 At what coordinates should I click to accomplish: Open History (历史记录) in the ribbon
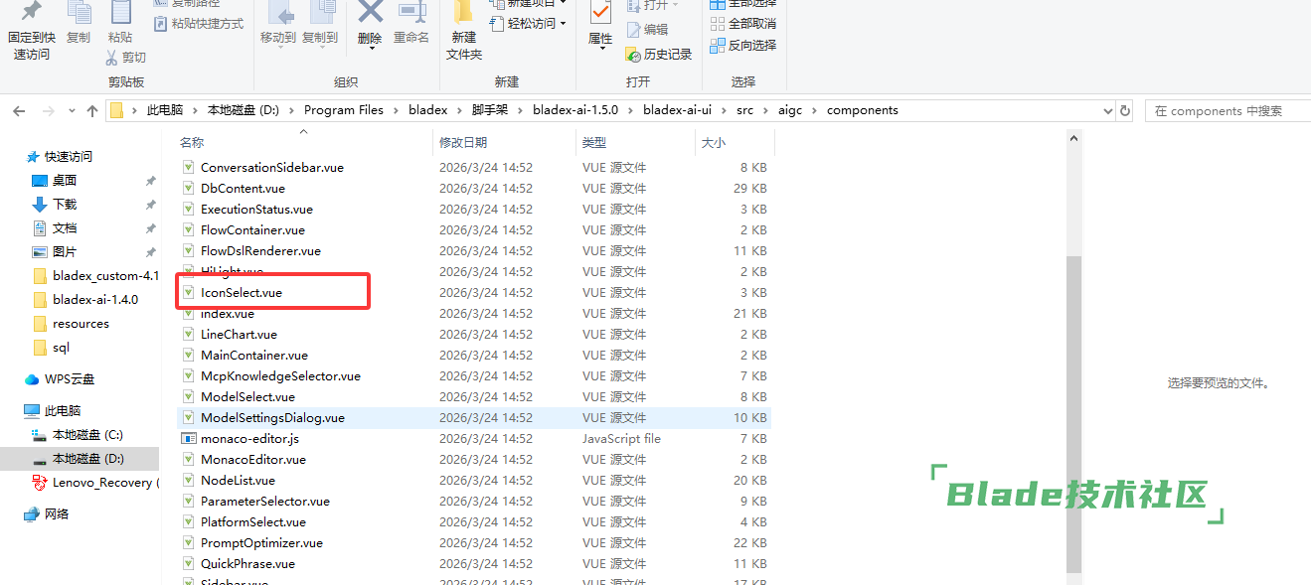tap(658, 55)
